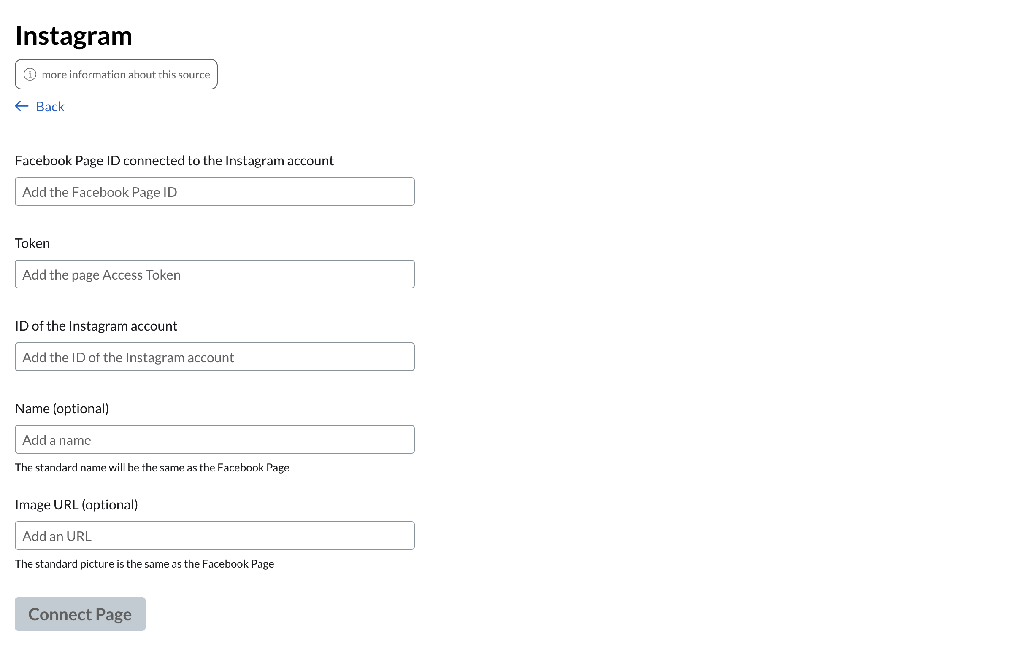Click the Image URL (optional) label
1012x646 pixels.
[x=76, y=505]
